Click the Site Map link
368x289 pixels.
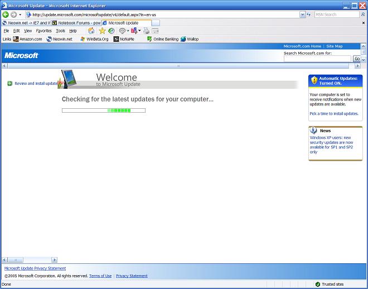(x=334, y=46)
